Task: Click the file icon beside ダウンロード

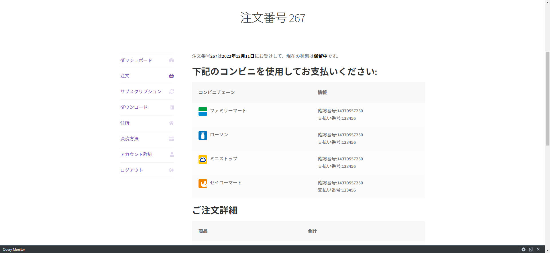Action: click(172, 107)
